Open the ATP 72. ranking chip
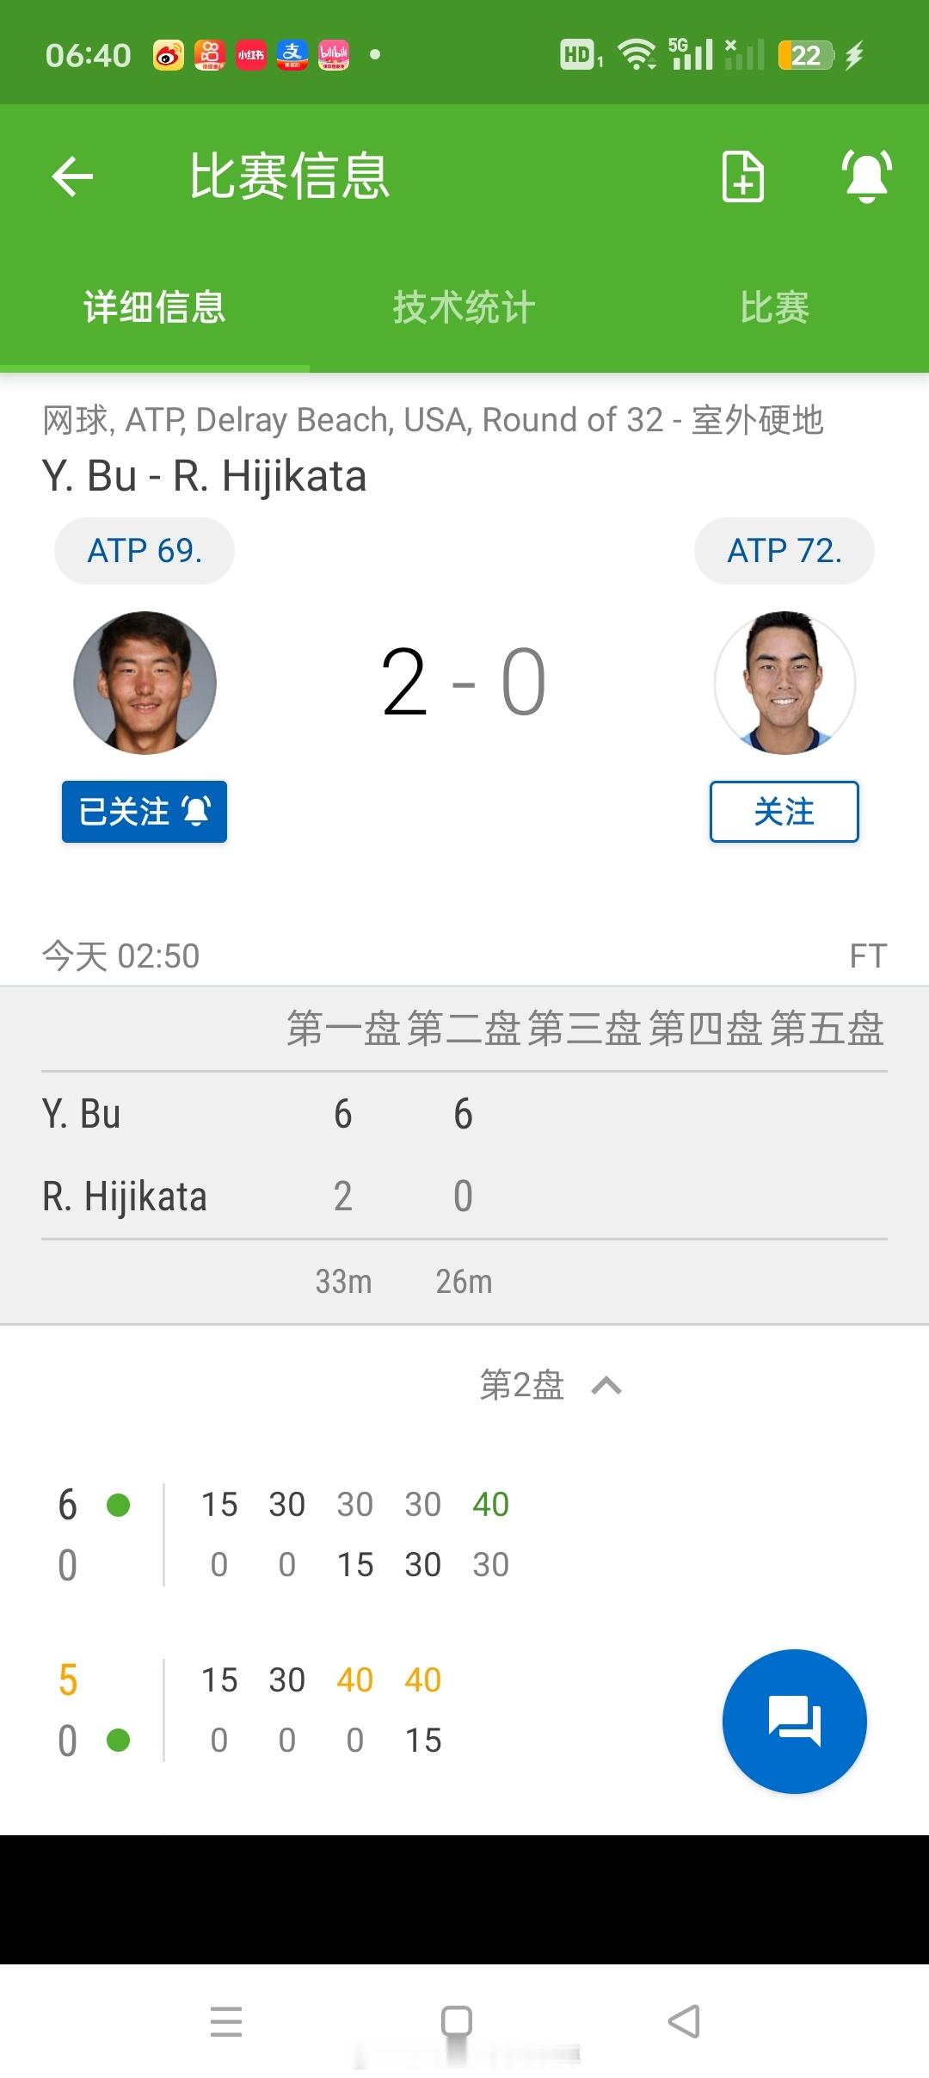 click(x=784, y=551)
